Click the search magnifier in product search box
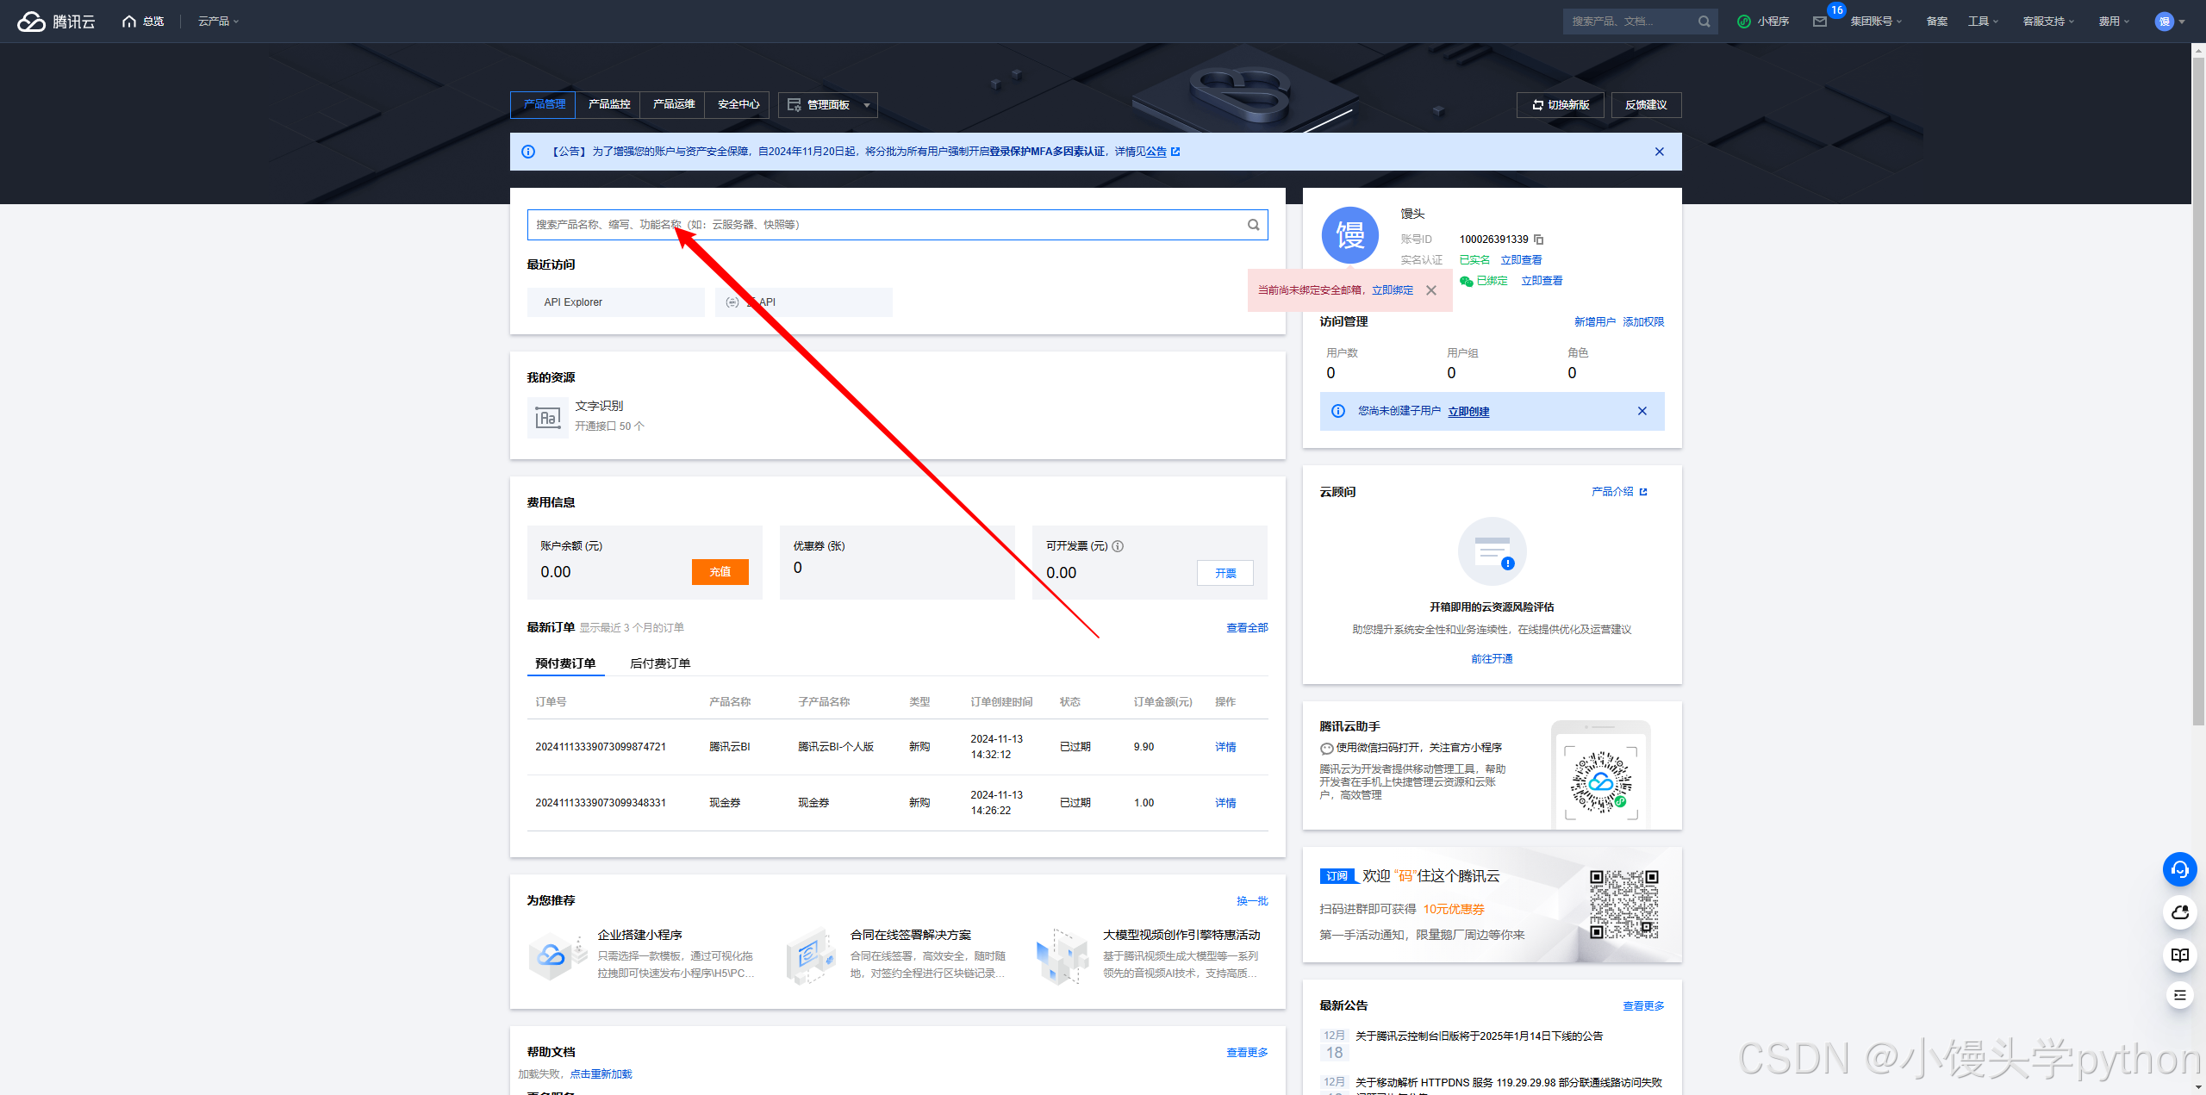Viewport: 2206px width, 1095px height. click(x=1253, y=225)
